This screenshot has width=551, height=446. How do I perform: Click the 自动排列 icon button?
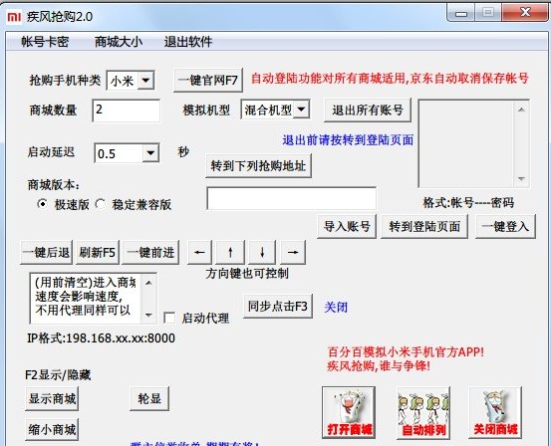pyautogui.click(x=423, y=412)
